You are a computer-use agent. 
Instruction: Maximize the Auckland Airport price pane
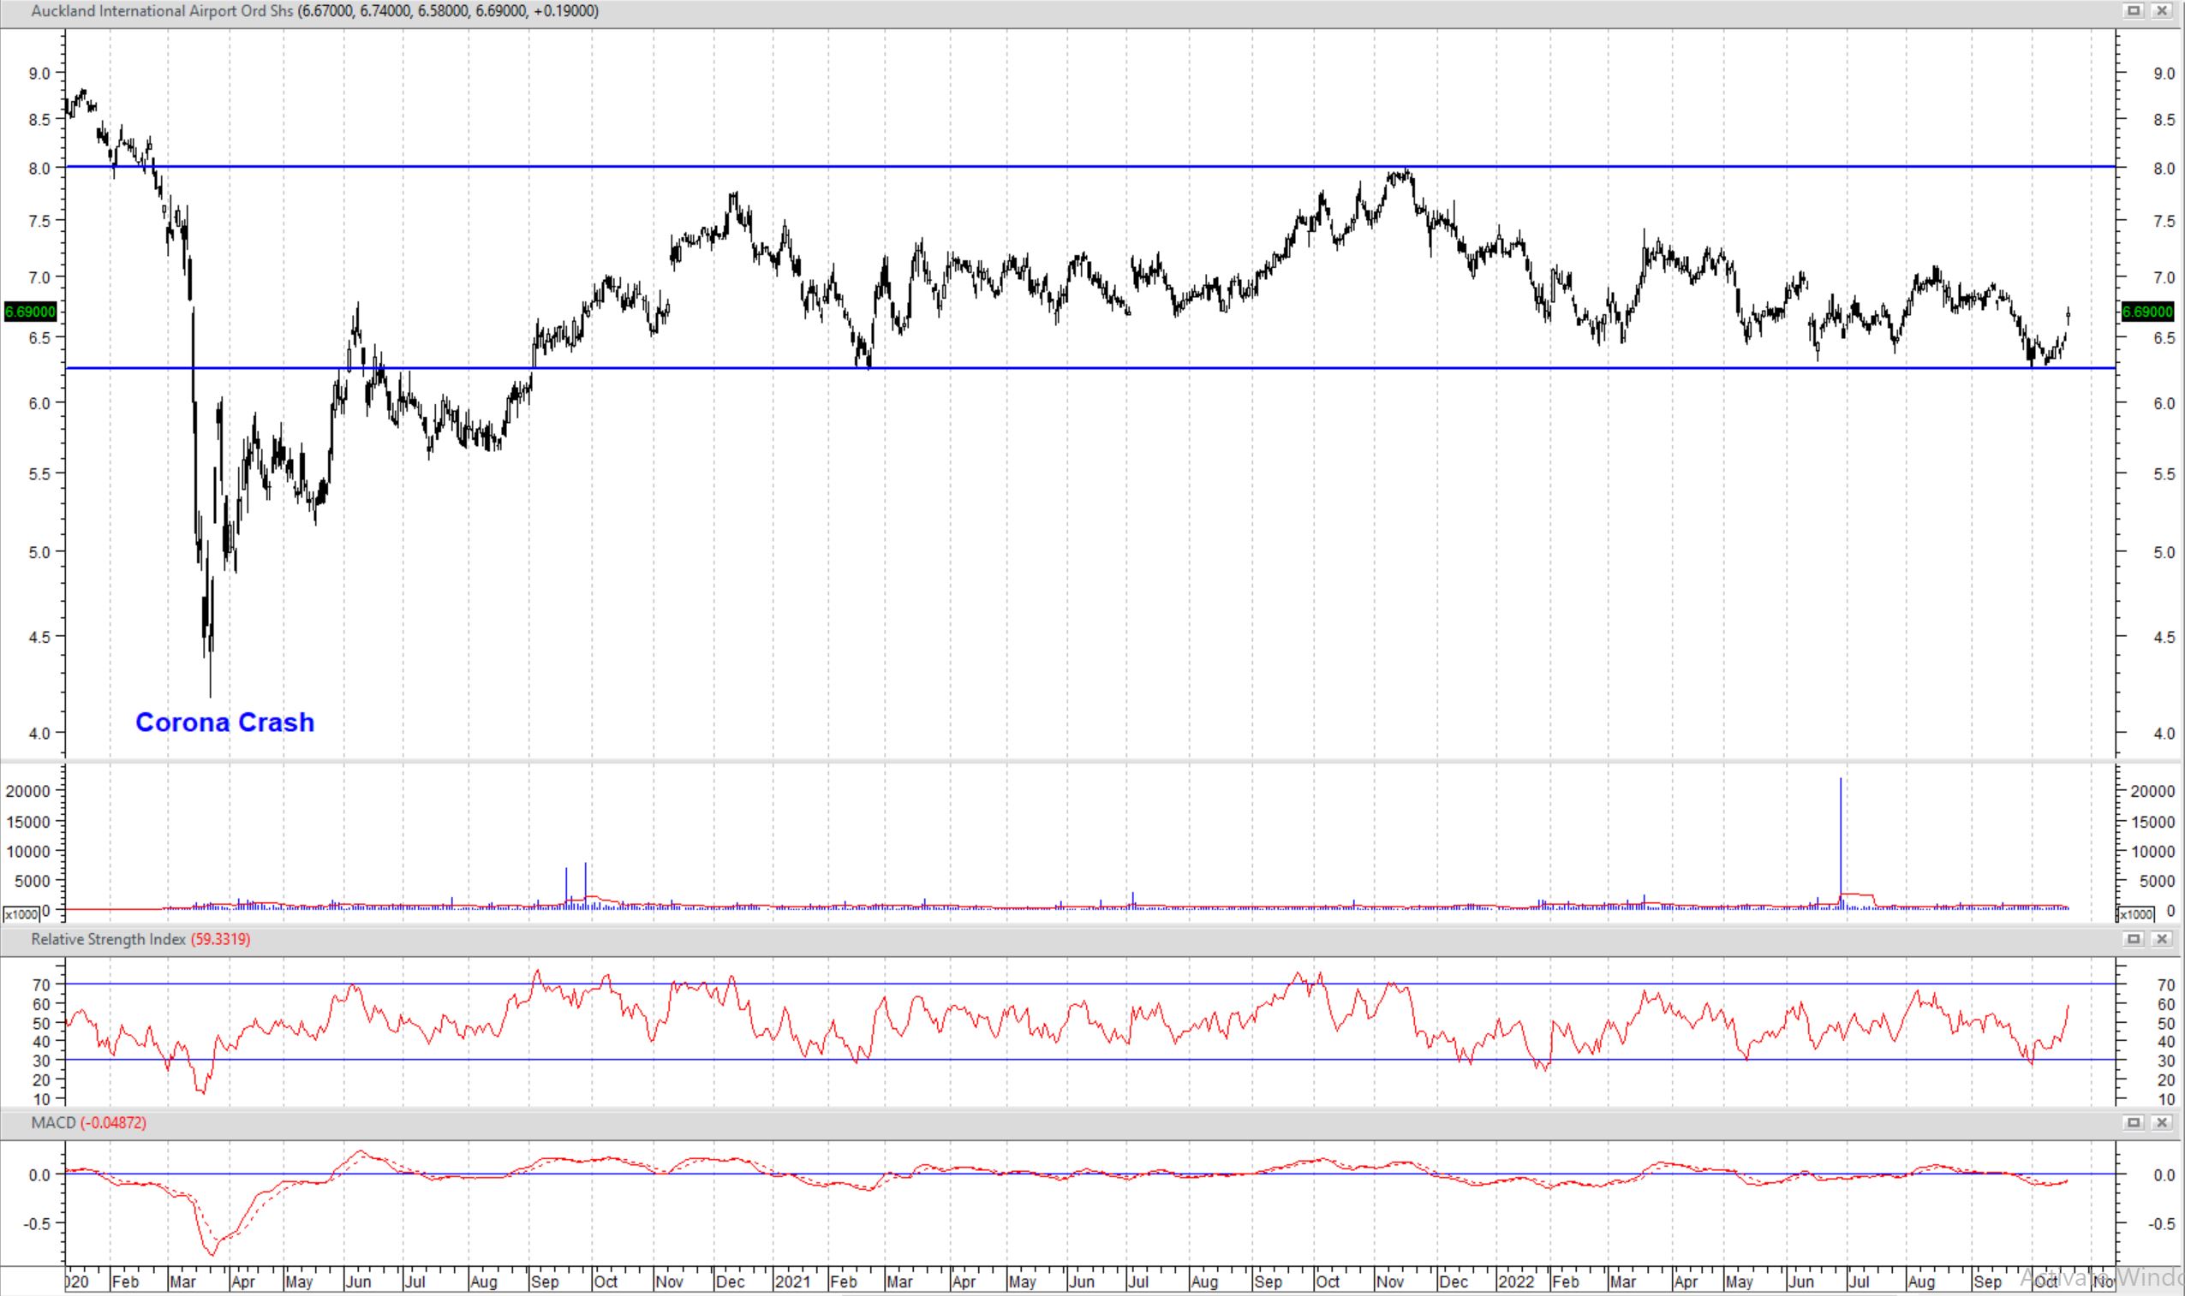(x=2134, y=10)
